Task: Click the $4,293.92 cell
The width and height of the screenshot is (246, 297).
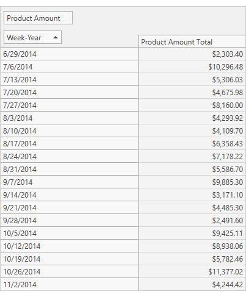Action: pos(192,118)
